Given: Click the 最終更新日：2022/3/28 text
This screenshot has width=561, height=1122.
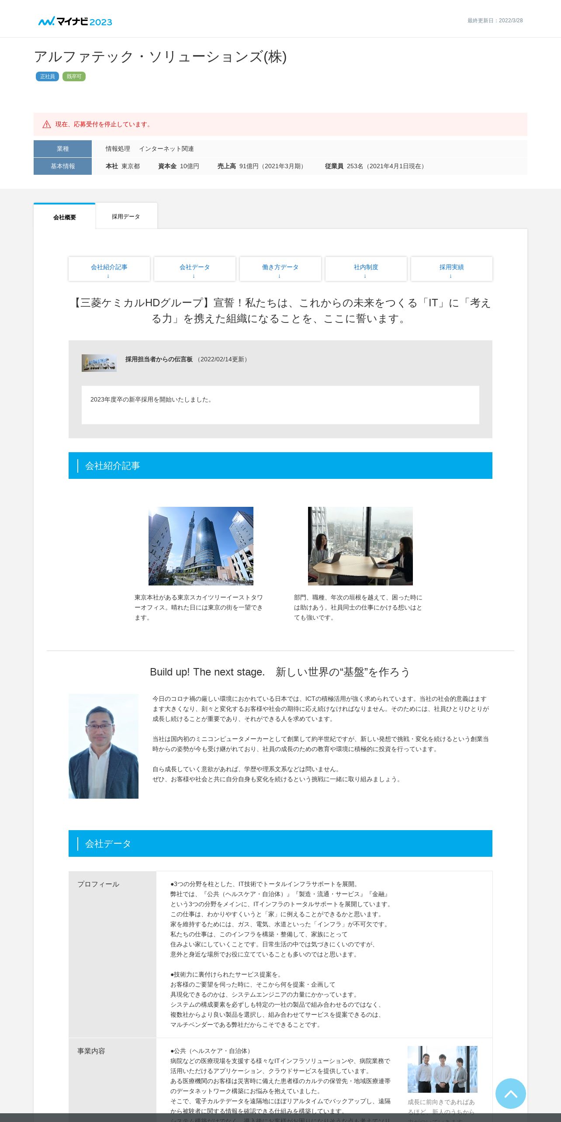Looking at the screenshot, I should point(495,21).
